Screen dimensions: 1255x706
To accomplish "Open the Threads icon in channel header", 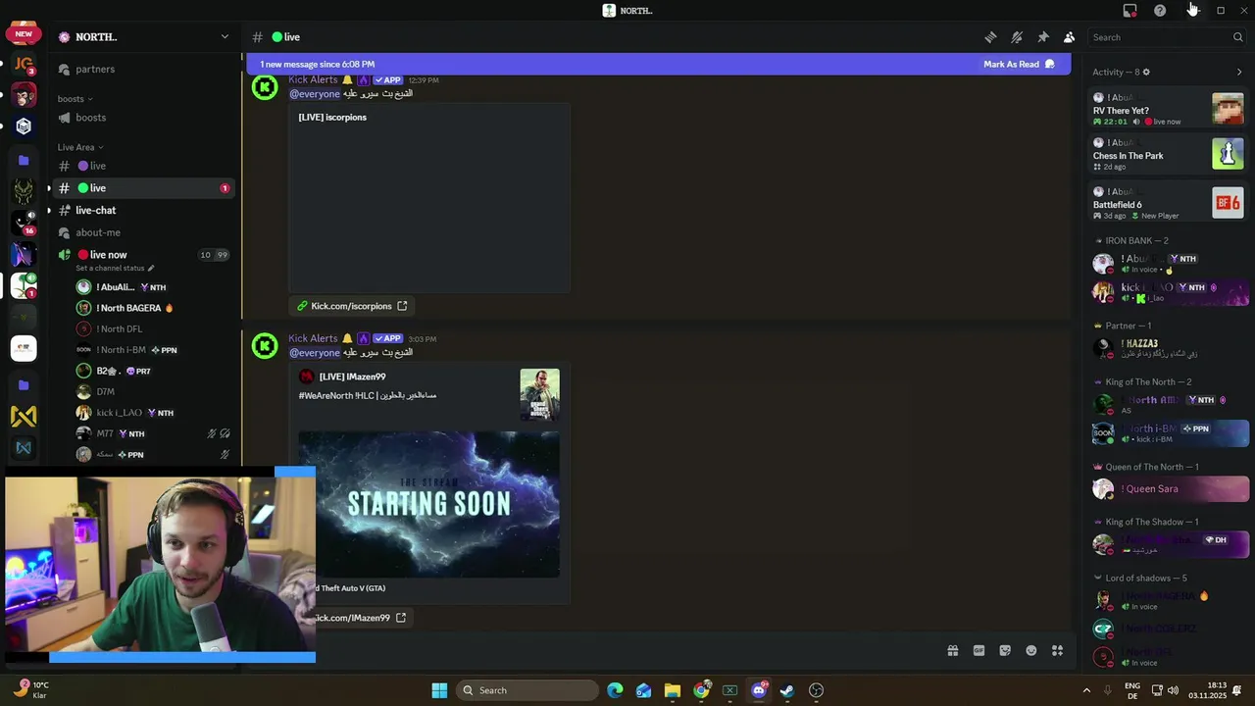I will 990,37.
